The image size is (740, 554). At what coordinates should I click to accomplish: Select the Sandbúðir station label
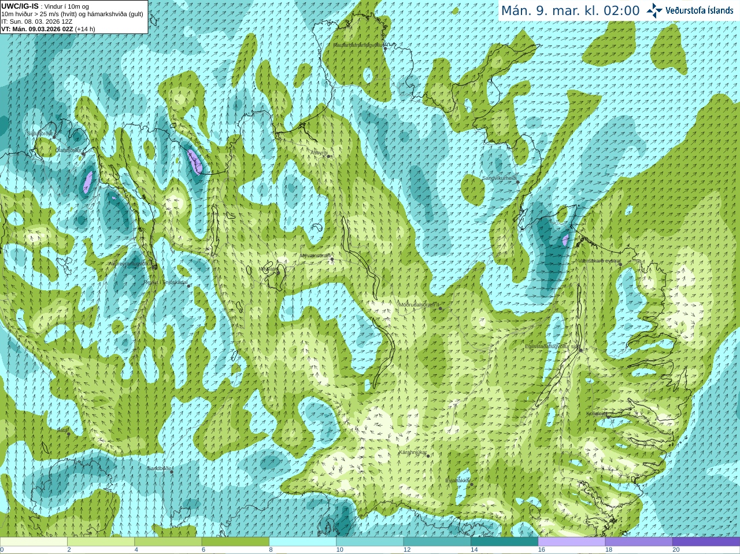click(x=158, y=468)
